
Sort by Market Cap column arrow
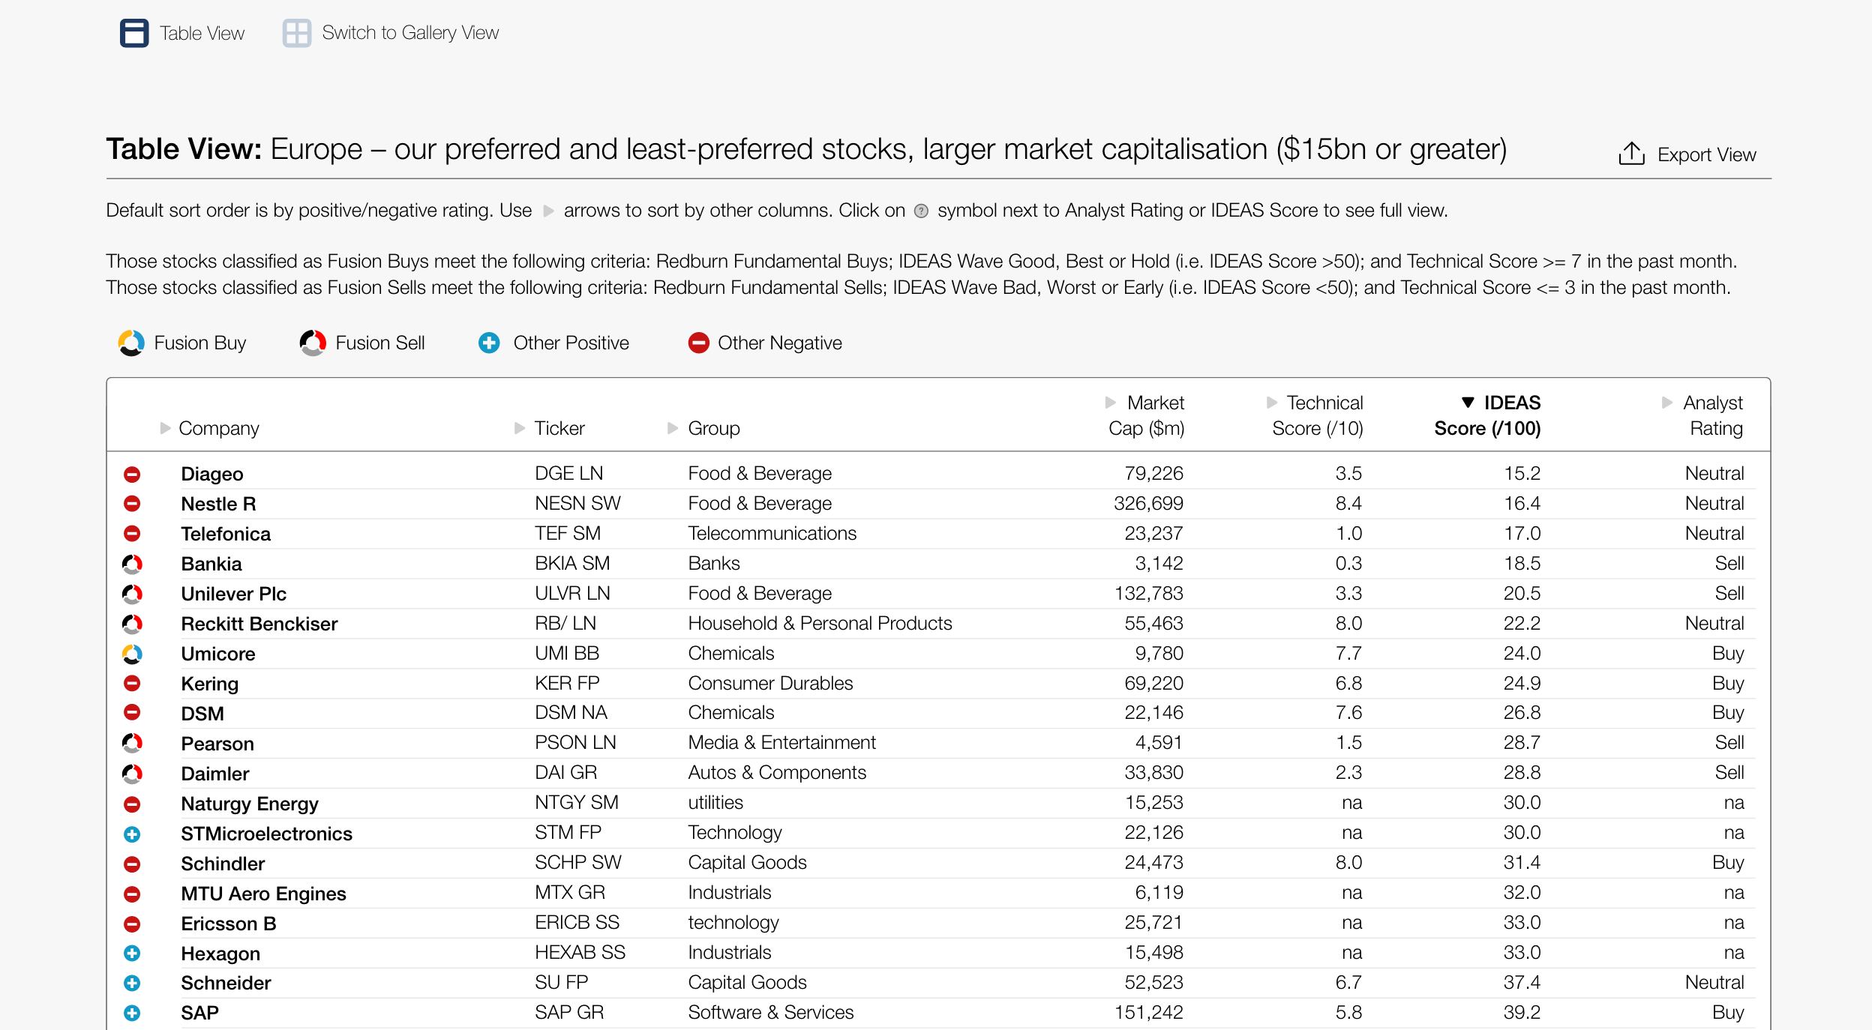pos(1111,403)
